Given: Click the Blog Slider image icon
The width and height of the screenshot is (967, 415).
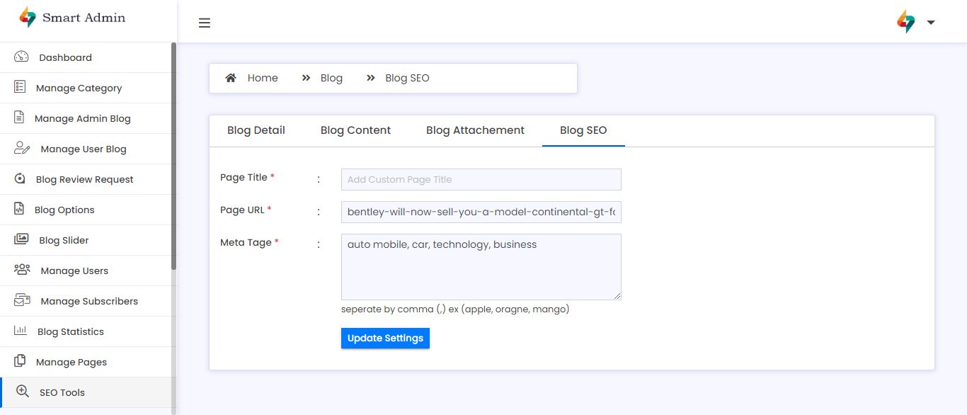Looking at the screenshot, I should click(21, 240).
